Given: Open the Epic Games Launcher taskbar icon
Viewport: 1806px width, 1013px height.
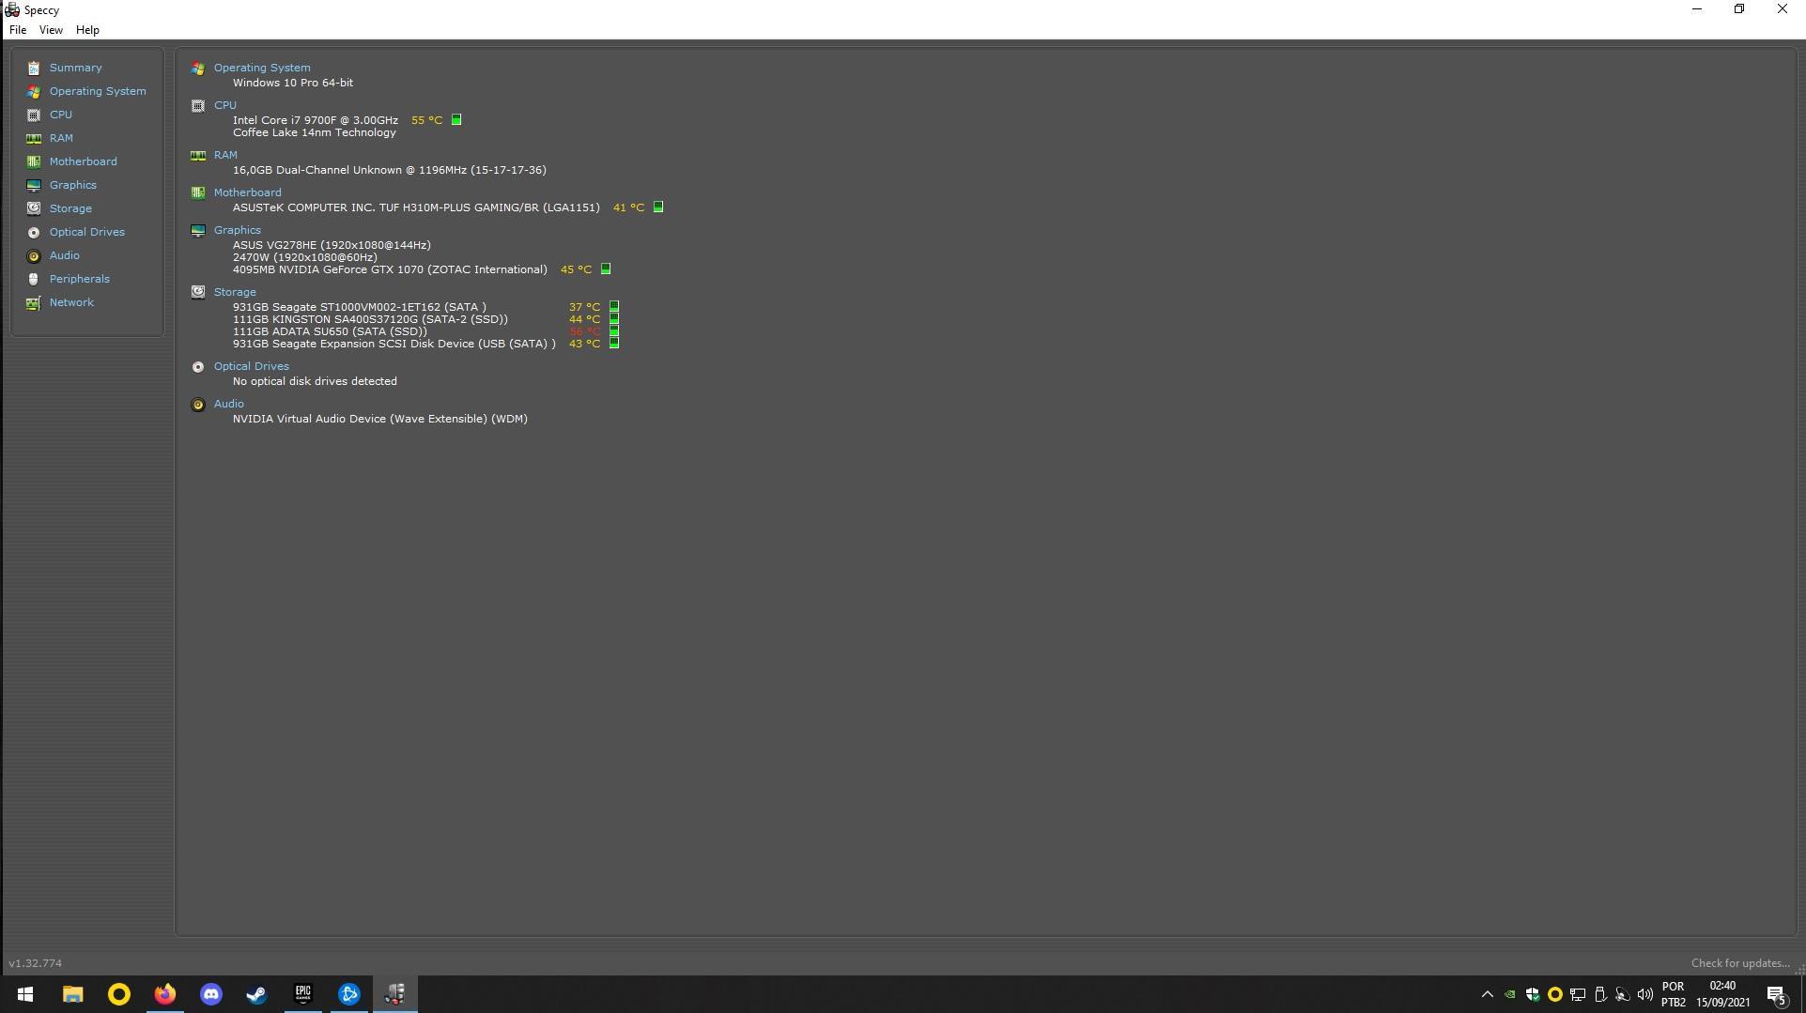Looking at the screenshot, I should tap(302, 994).
